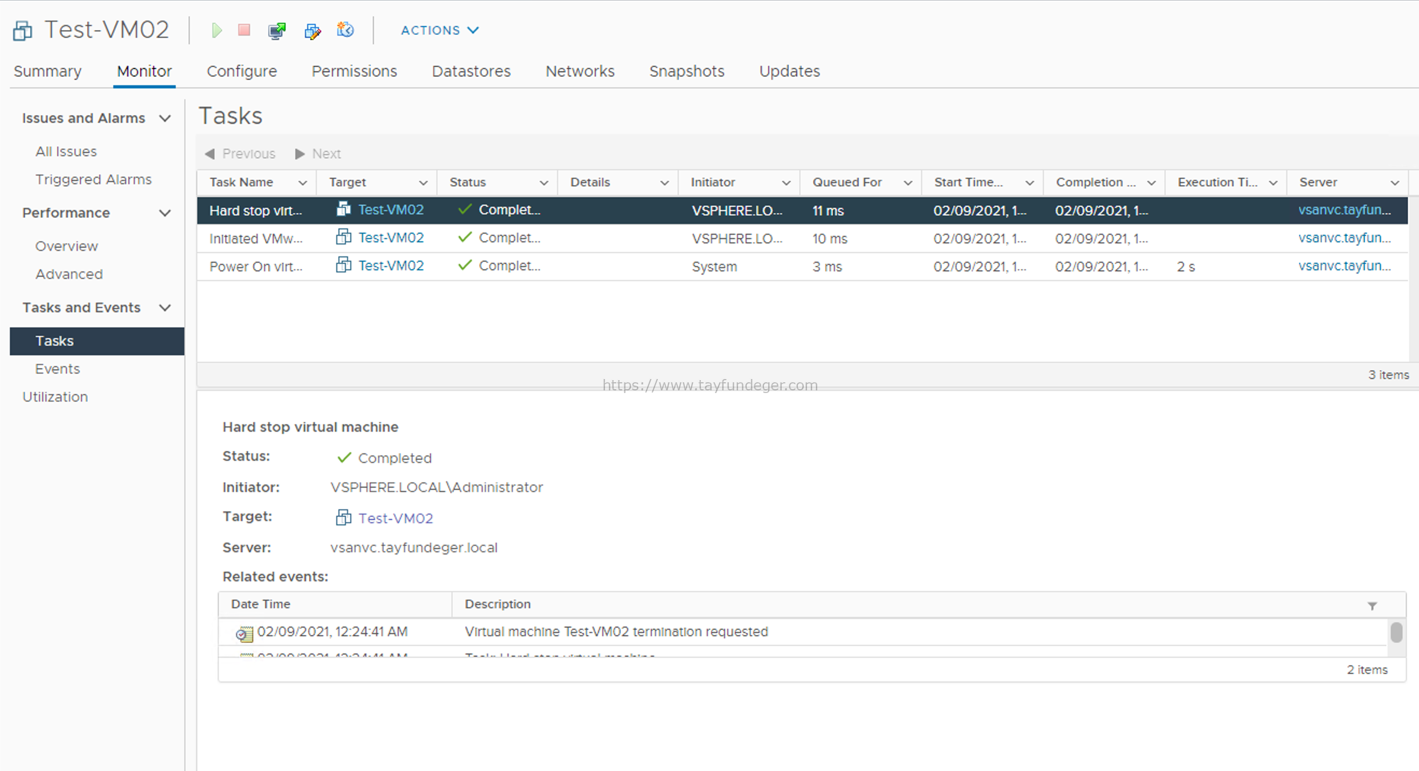This screenshot has height=771, width=1419.
Task: Open Target column dropdown chevron
Action: click(423, 183)
